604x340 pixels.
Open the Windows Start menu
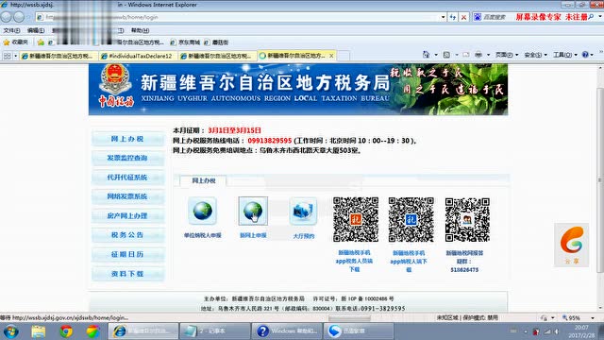click(10, 331)
